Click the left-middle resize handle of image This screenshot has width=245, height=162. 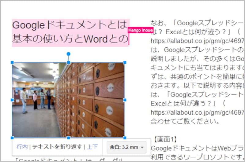[12, 100]
